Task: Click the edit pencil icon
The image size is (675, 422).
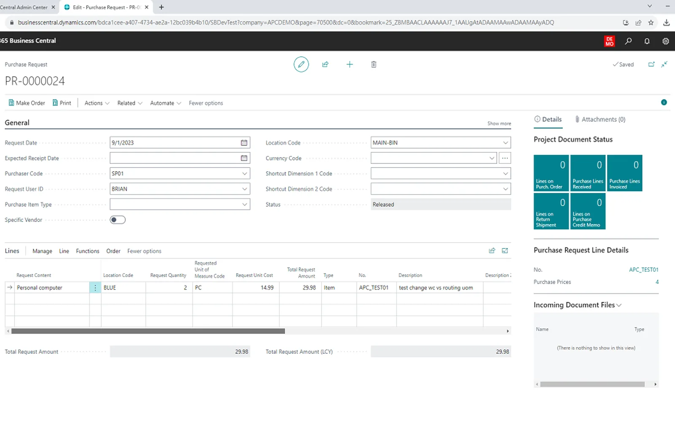Action: 301,64
